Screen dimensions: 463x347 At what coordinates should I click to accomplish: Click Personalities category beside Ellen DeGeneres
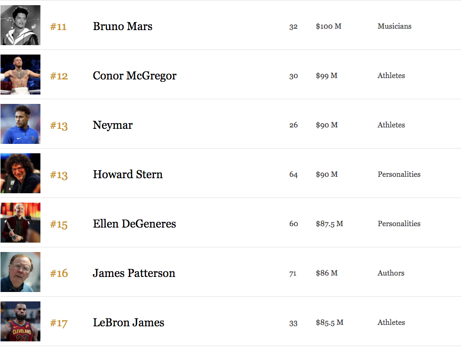399,223
